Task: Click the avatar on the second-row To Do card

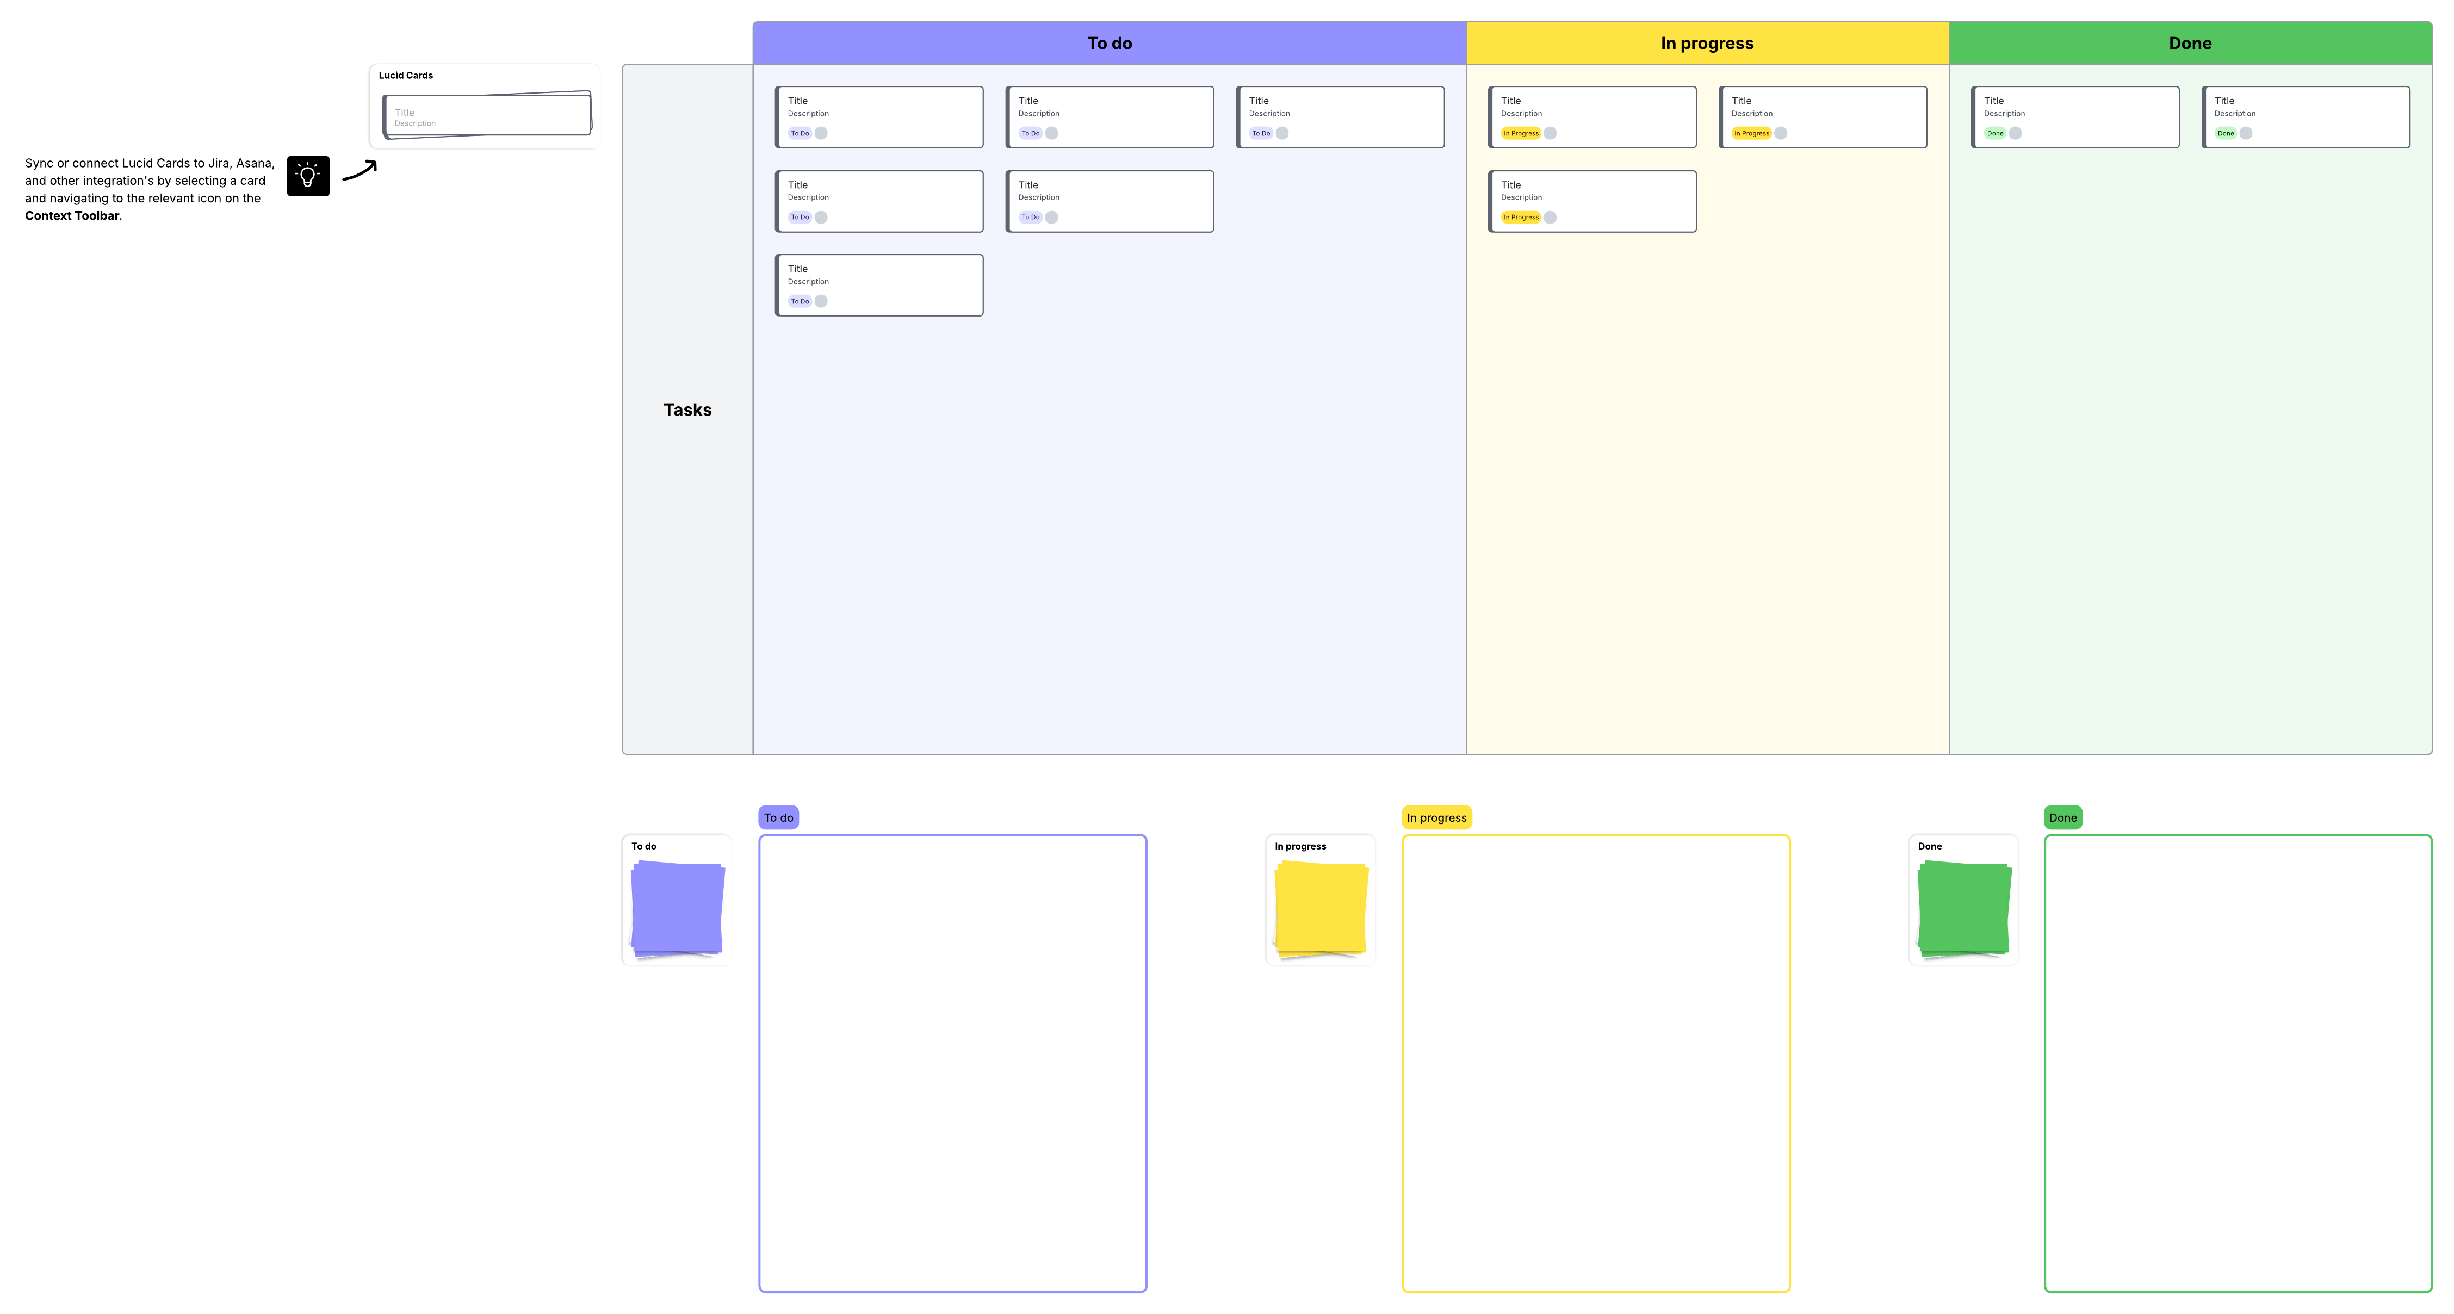Action: point(821,217)
